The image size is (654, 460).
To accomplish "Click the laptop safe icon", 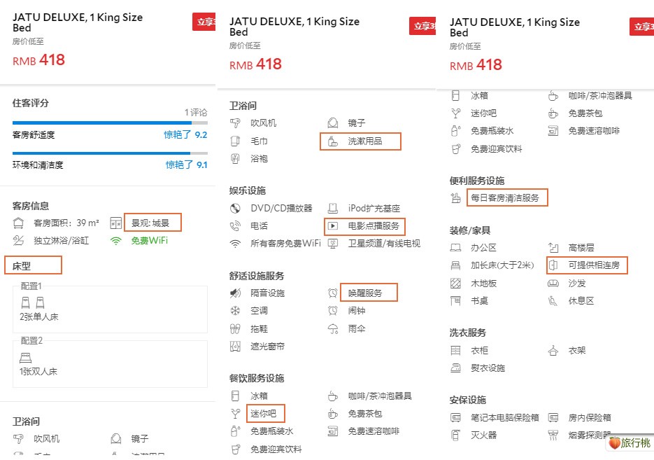I will [455, 417].
